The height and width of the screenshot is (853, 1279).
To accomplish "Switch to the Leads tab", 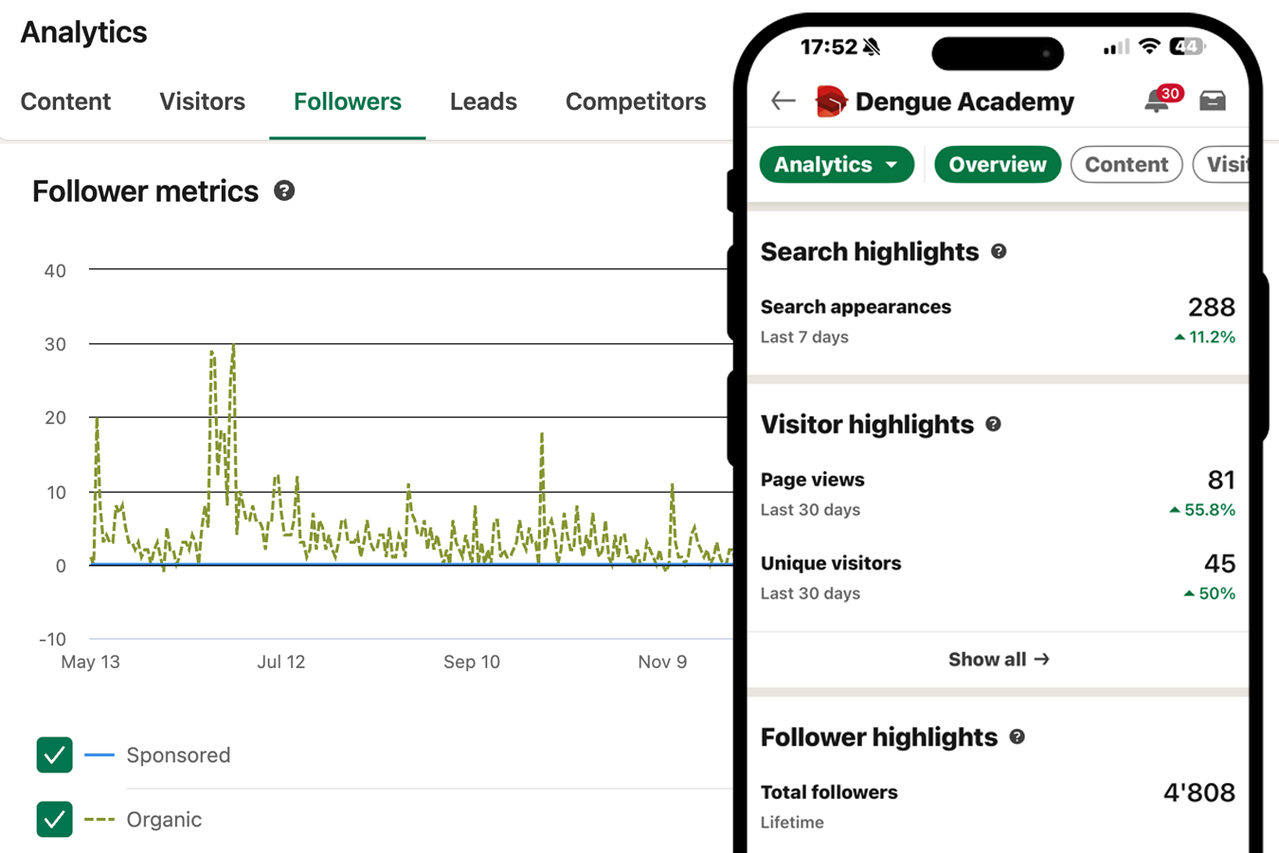I will [x=483, y=101].
